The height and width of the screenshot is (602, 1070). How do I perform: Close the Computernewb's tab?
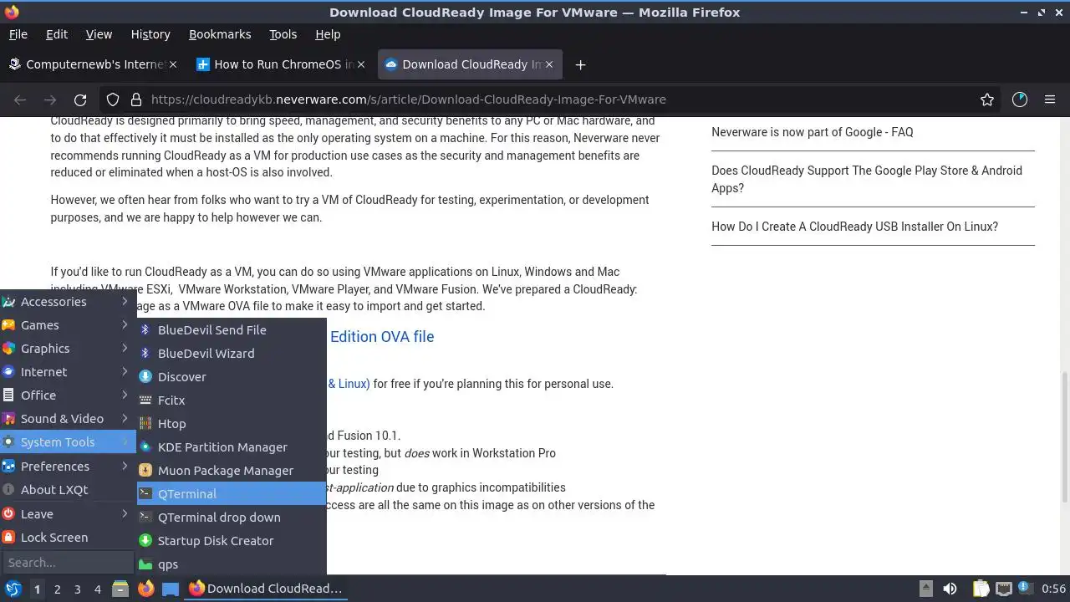[x=173, y=64]
